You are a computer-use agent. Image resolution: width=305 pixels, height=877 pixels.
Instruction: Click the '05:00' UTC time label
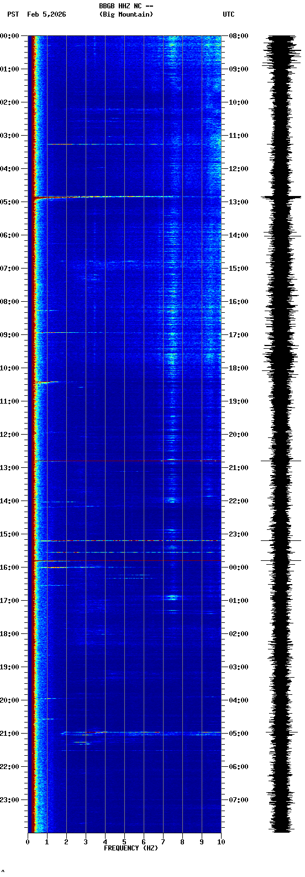(x=239, y=734)
